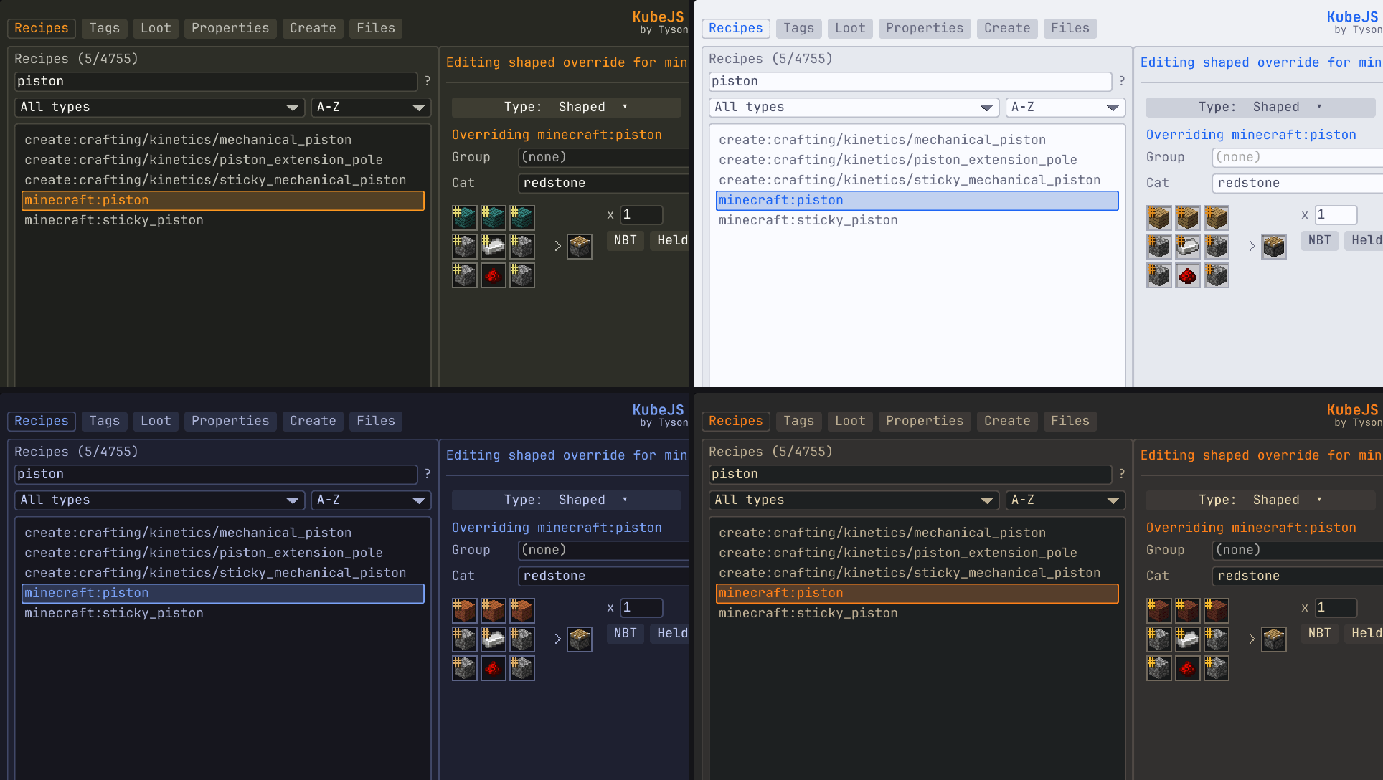Open the Type: Shaped dropdown in the top-left dark panel
This screenshot has width=1383, height=780.
pyautogui.click(x=566, y=108)
